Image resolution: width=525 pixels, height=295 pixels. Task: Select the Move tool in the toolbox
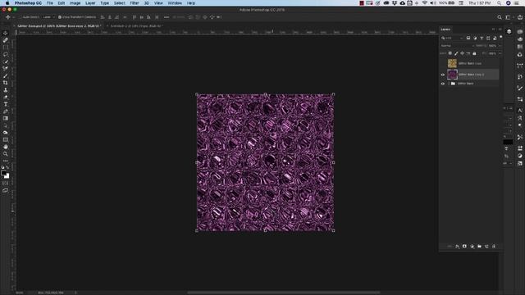click(x=6, y=33)
